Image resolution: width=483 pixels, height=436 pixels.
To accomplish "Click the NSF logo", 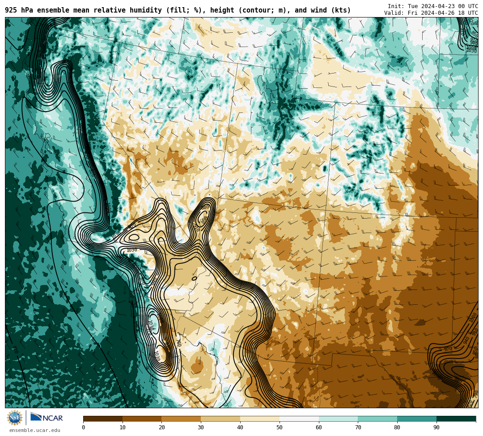I will pyautogui.click(x=15, y=418).
